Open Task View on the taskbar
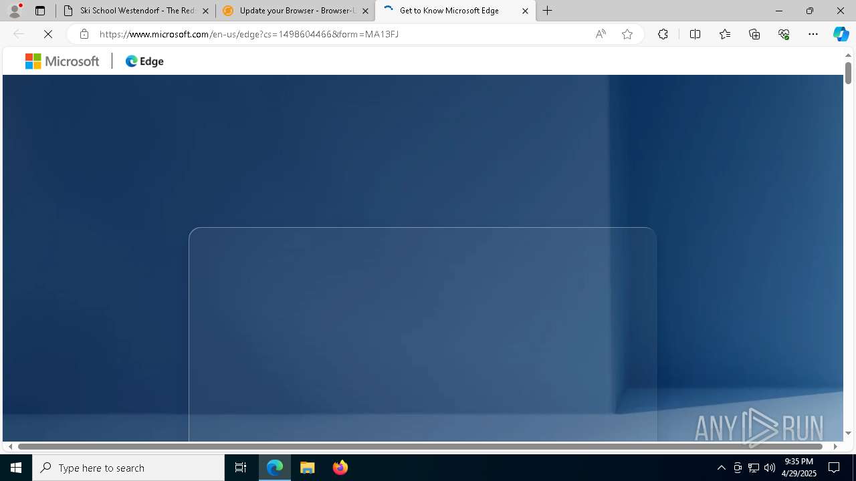Image resolution: width=856 pixels, height=481 pixels. [241, 468]
